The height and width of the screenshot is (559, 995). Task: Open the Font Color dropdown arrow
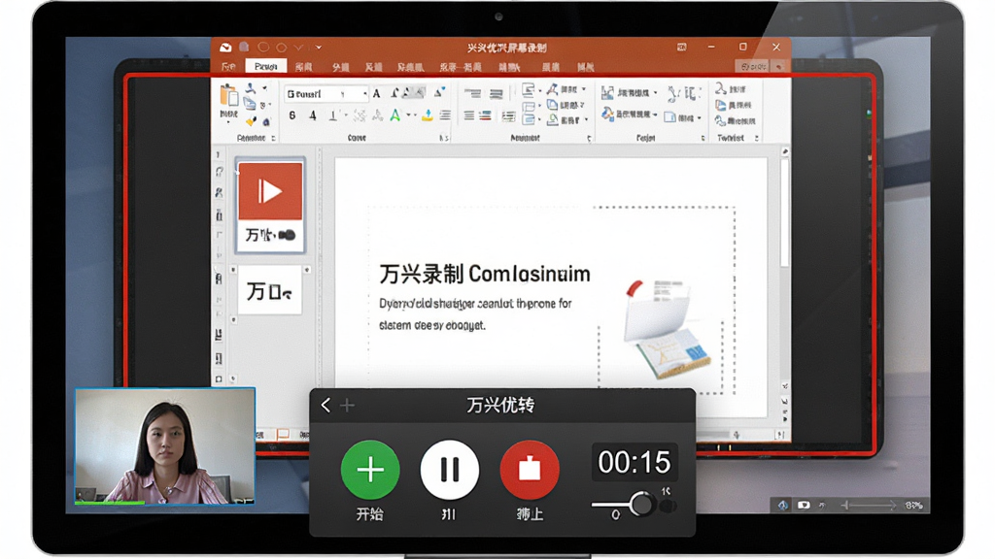409,115
